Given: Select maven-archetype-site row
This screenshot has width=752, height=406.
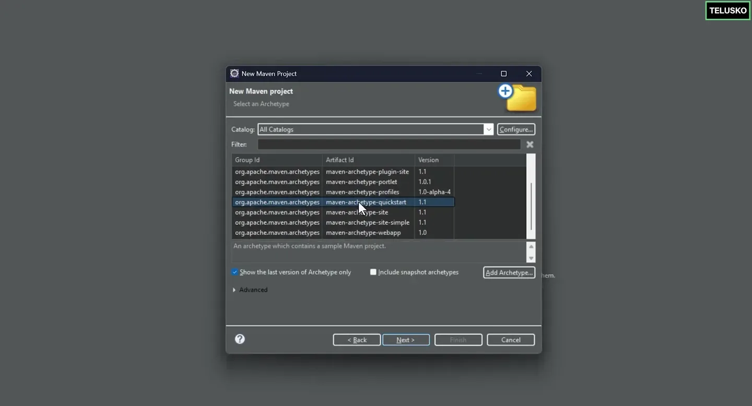Looking at the screenshot, I should (x=343, y=212).
